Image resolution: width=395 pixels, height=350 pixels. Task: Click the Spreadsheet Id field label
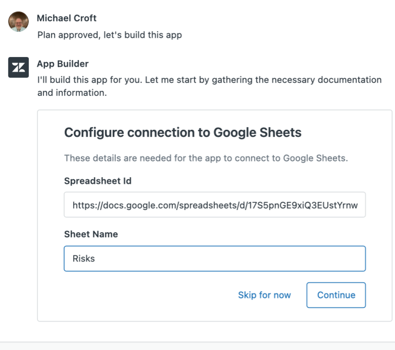pos(98,181)
